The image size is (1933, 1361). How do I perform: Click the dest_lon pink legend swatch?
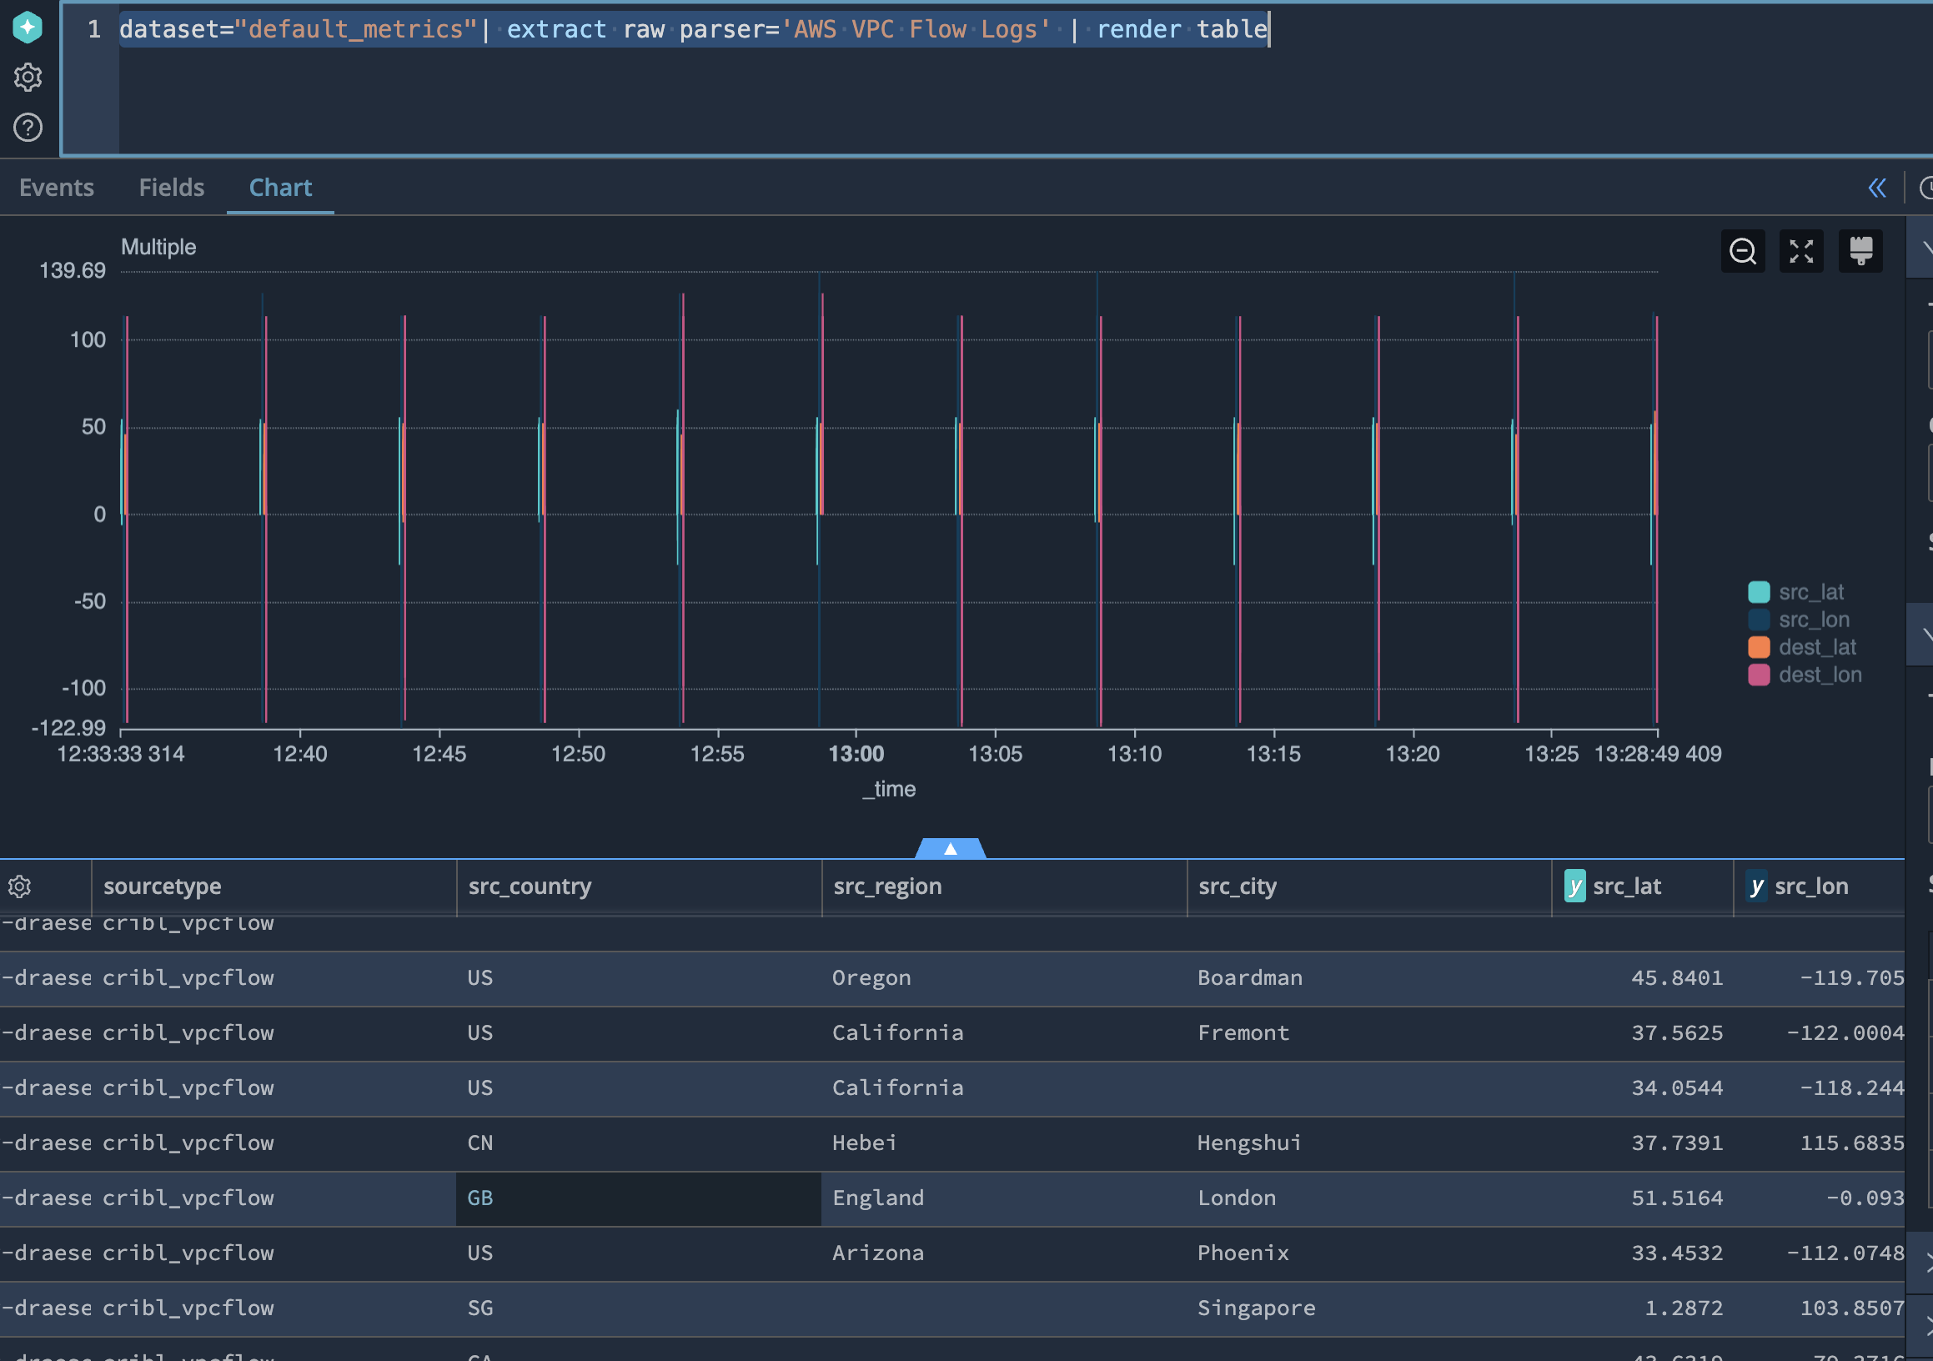click(1759, 675)
